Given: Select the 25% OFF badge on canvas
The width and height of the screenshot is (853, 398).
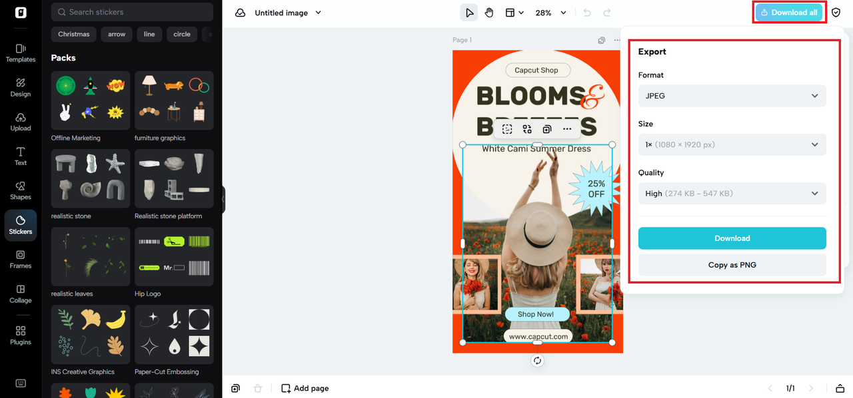Looking at the screenshot, I should coord(596,188).
